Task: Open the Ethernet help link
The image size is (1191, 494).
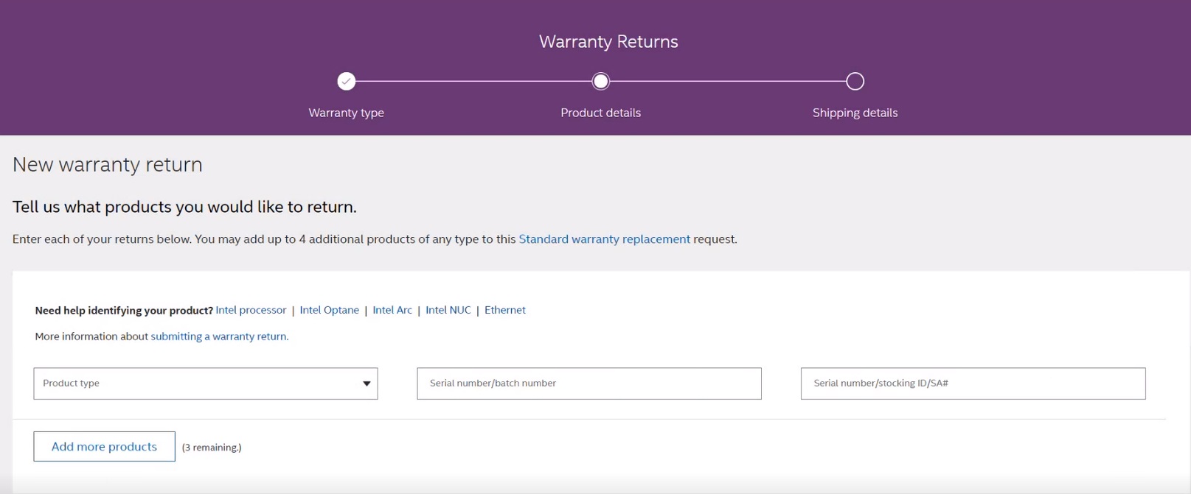Action: [505, 310]
